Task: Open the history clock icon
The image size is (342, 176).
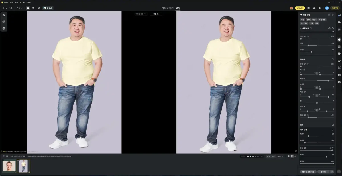Action: [4, 28]
